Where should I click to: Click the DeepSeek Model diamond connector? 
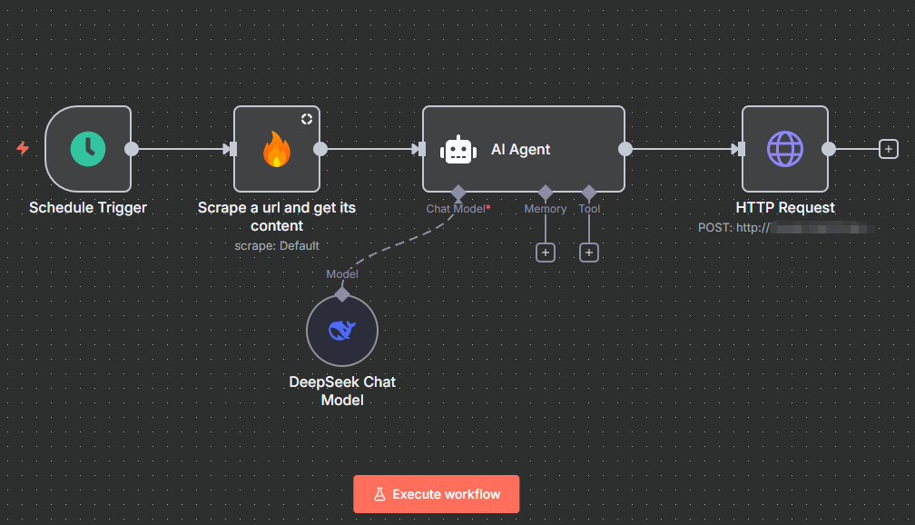[342, 293]
